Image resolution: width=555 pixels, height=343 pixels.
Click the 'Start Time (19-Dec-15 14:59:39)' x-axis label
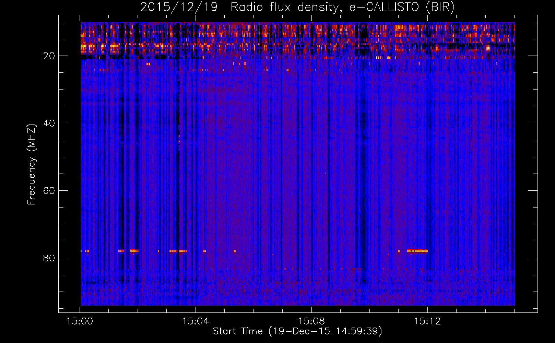(297, 331)
